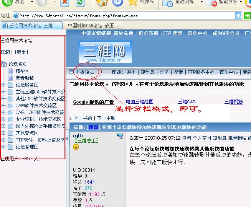
Task: Open the 智能屏蔽 dropdown arrow
Action: (241, 2)
